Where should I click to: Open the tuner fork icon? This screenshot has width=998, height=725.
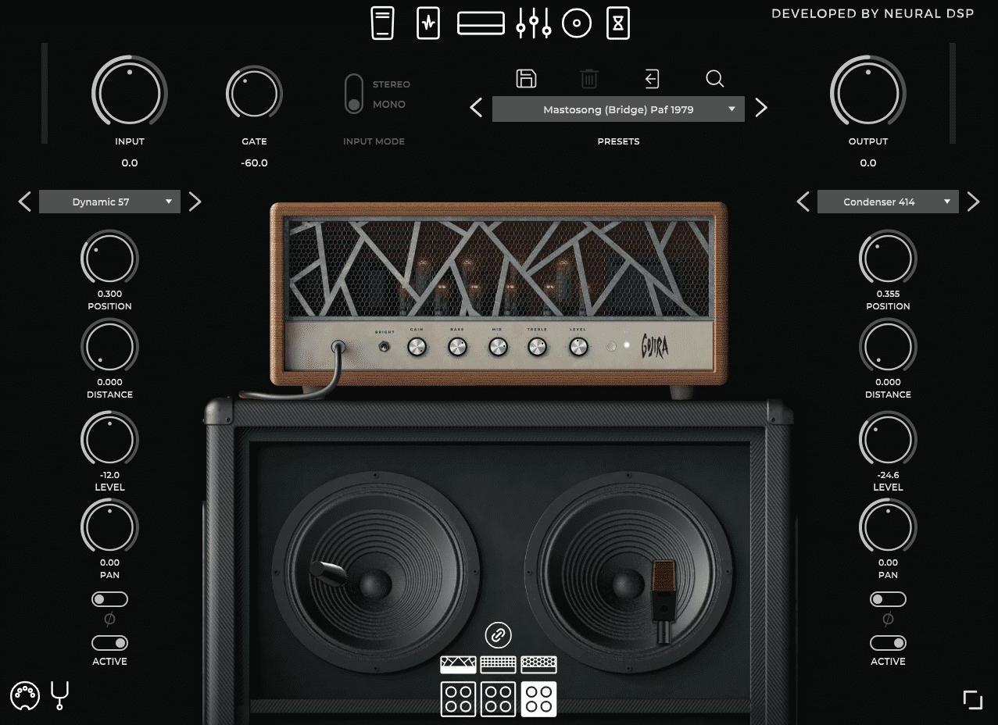(59, 695)
